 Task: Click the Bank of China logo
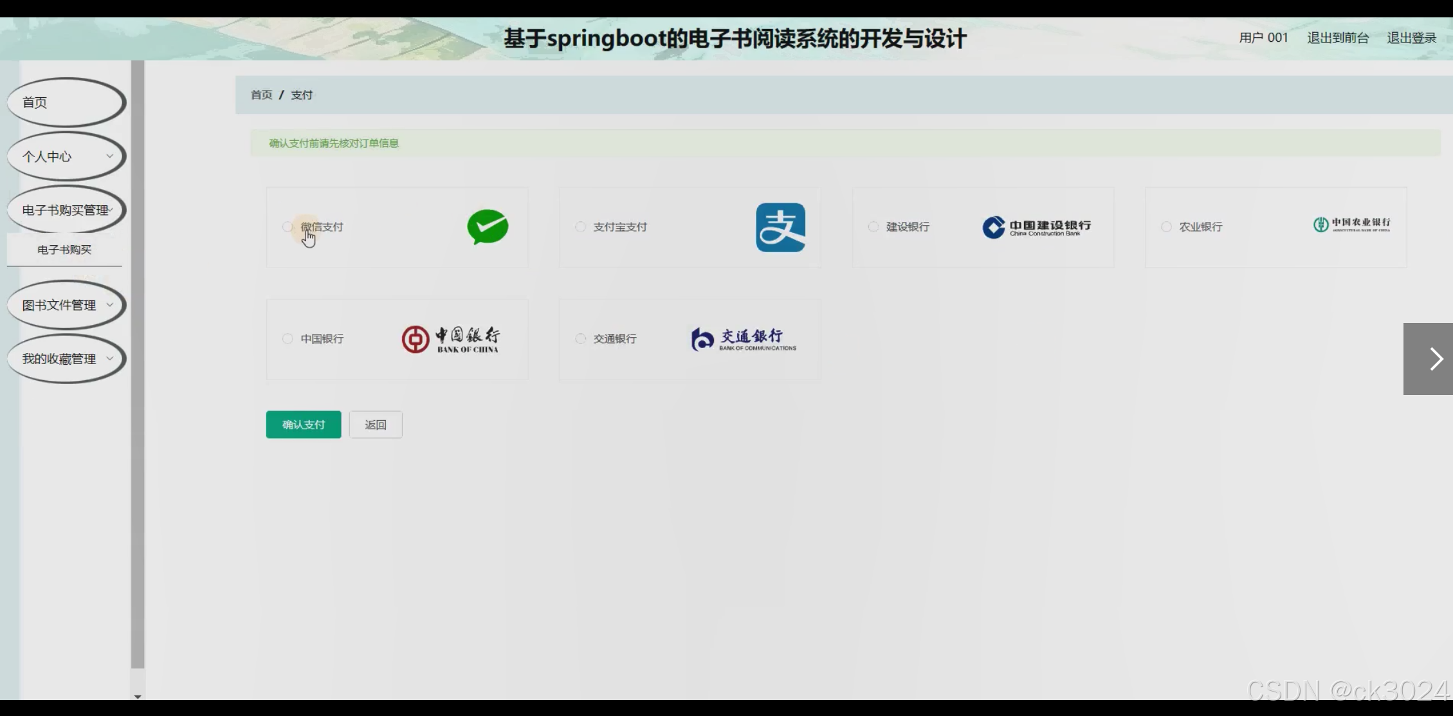click(450, 339)
